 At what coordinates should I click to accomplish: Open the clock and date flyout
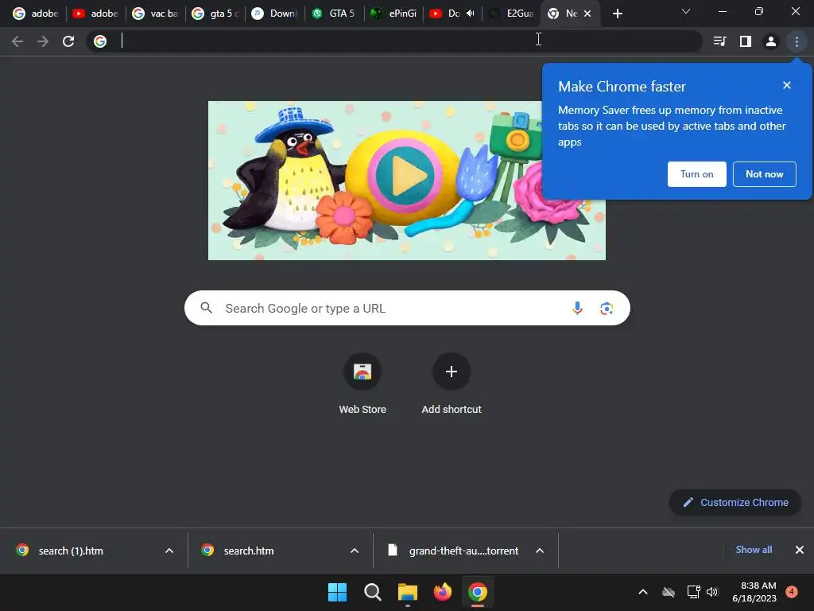coord(754,592)
